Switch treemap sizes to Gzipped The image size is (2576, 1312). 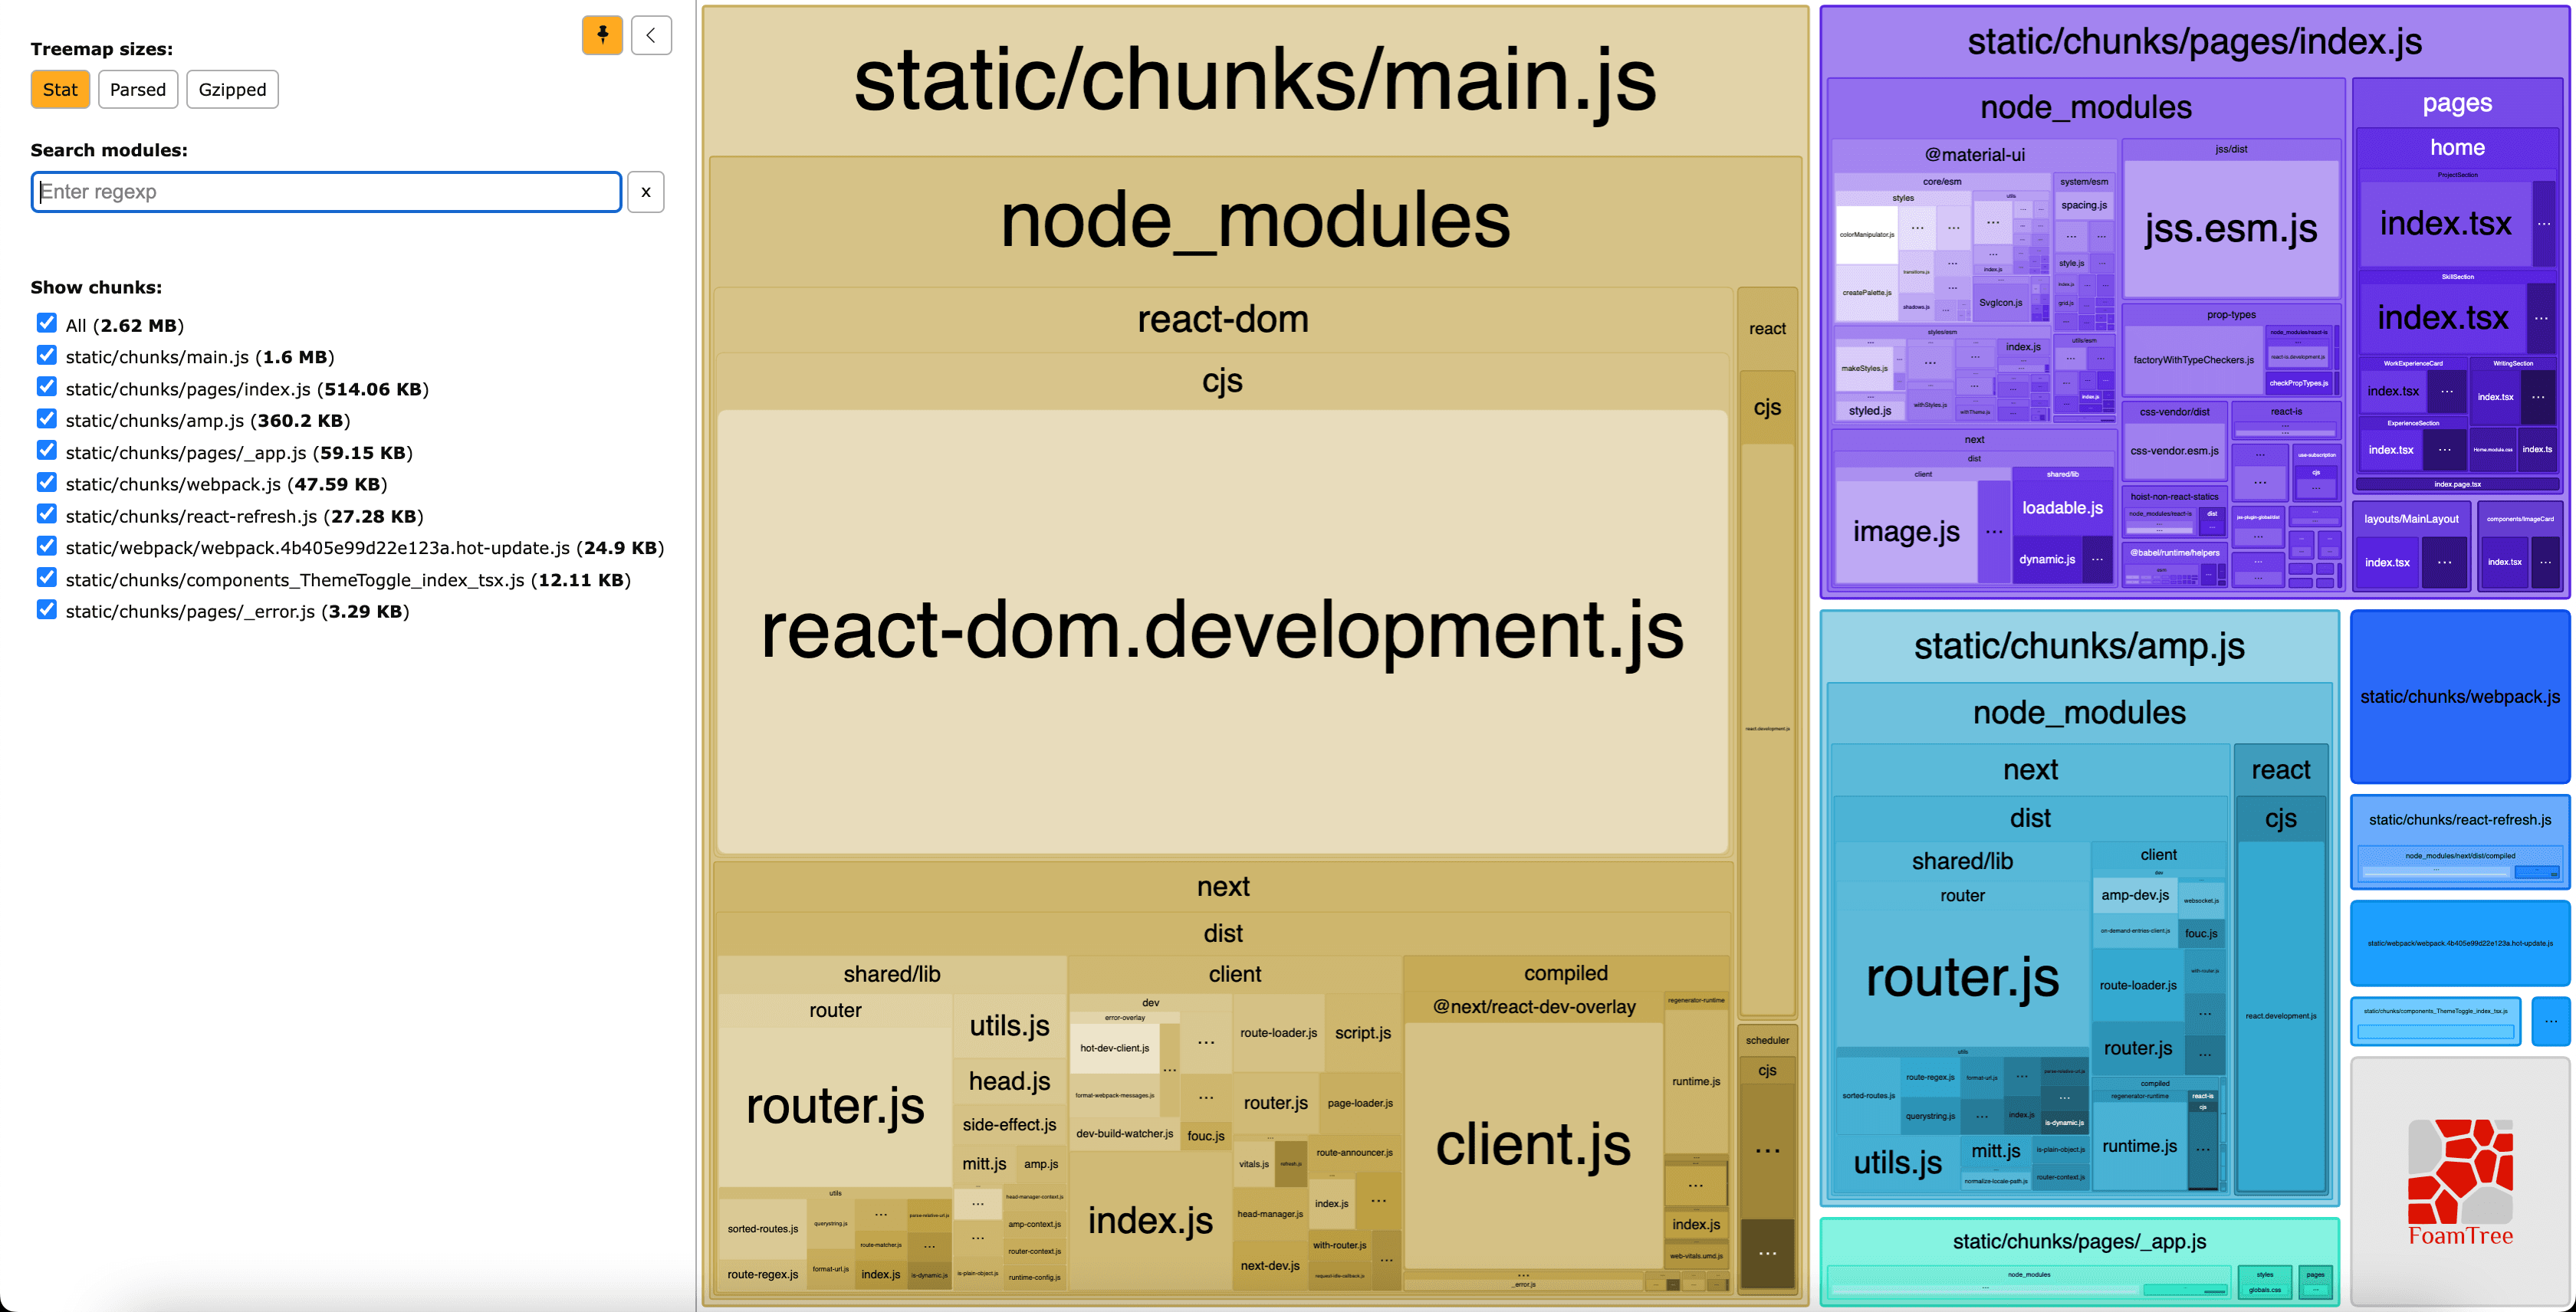tap(232, 90)
